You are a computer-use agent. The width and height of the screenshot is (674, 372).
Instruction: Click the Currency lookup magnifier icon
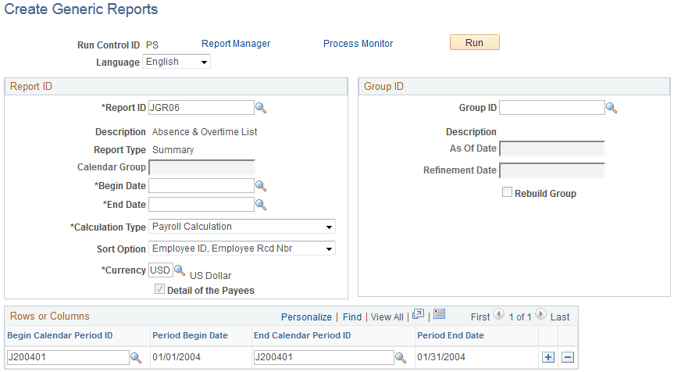tap(180, 270)
